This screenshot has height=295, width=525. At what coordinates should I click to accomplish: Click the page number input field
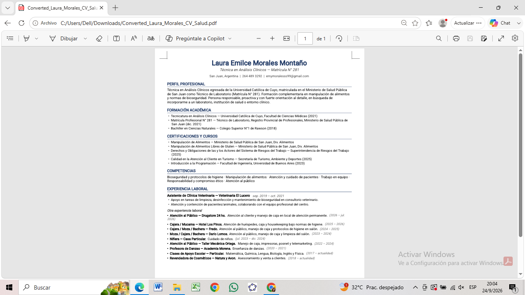(305, 38)
